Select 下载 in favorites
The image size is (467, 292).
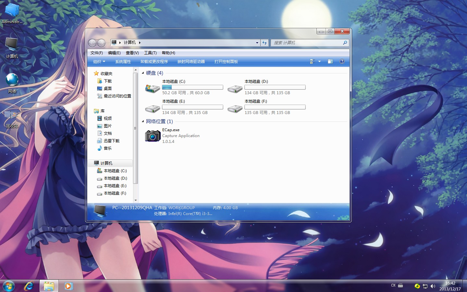coord(107,81)
